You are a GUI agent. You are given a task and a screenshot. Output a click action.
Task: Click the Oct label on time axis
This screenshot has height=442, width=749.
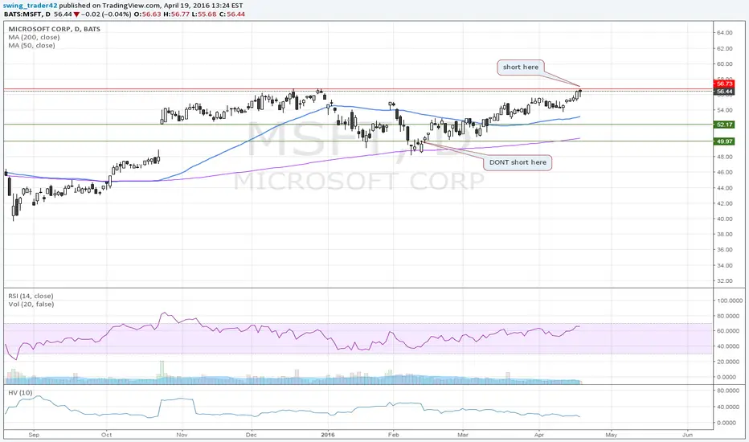point(107,435)
